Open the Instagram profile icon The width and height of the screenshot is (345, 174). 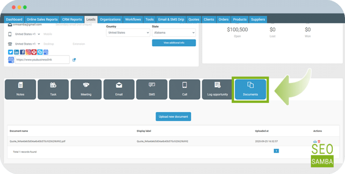click(x=28, y=52)
